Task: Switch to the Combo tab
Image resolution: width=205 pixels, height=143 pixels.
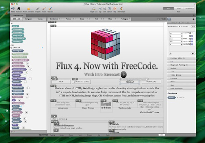Action: click(x=40, y=19)
